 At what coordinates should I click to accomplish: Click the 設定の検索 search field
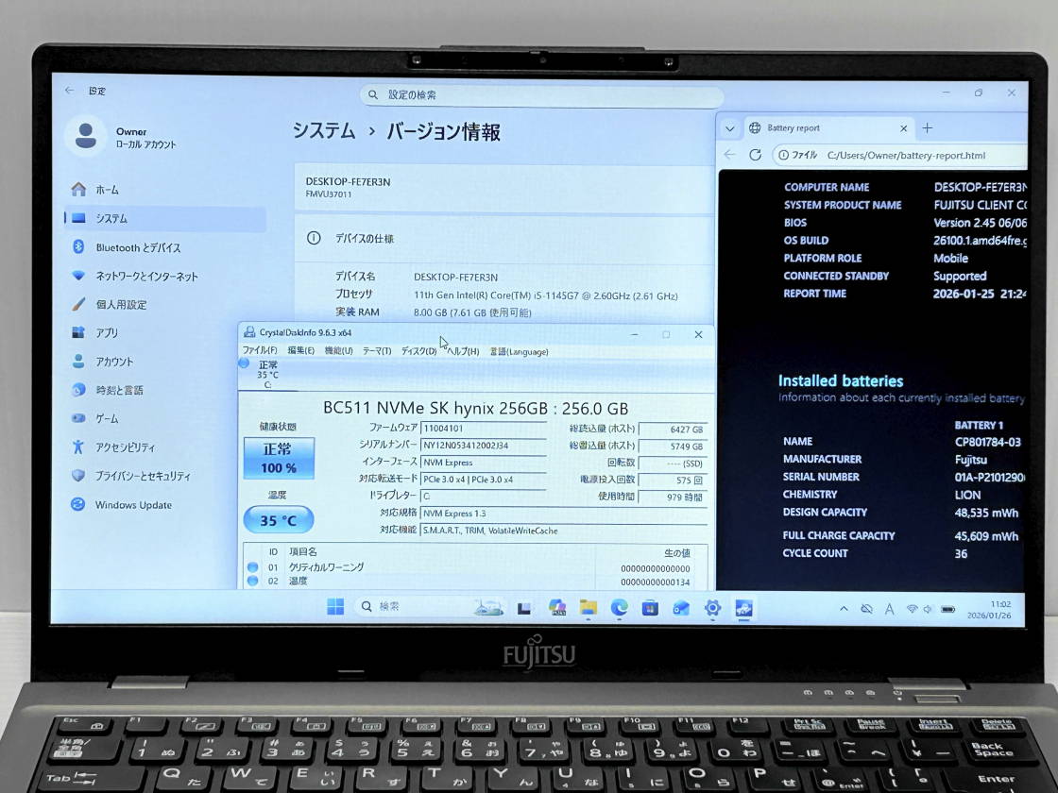tap(541, 95)
